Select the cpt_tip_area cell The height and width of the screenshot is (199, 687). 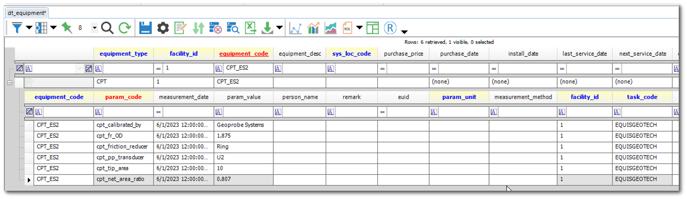(124, 168)
